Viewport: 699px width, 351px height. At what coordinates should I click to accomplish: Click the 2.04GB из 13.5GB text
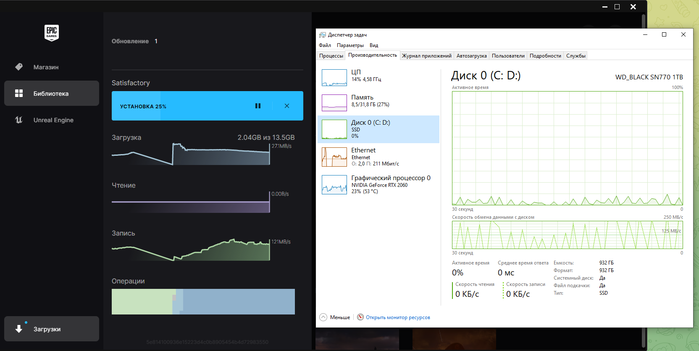tap(266, 137)
